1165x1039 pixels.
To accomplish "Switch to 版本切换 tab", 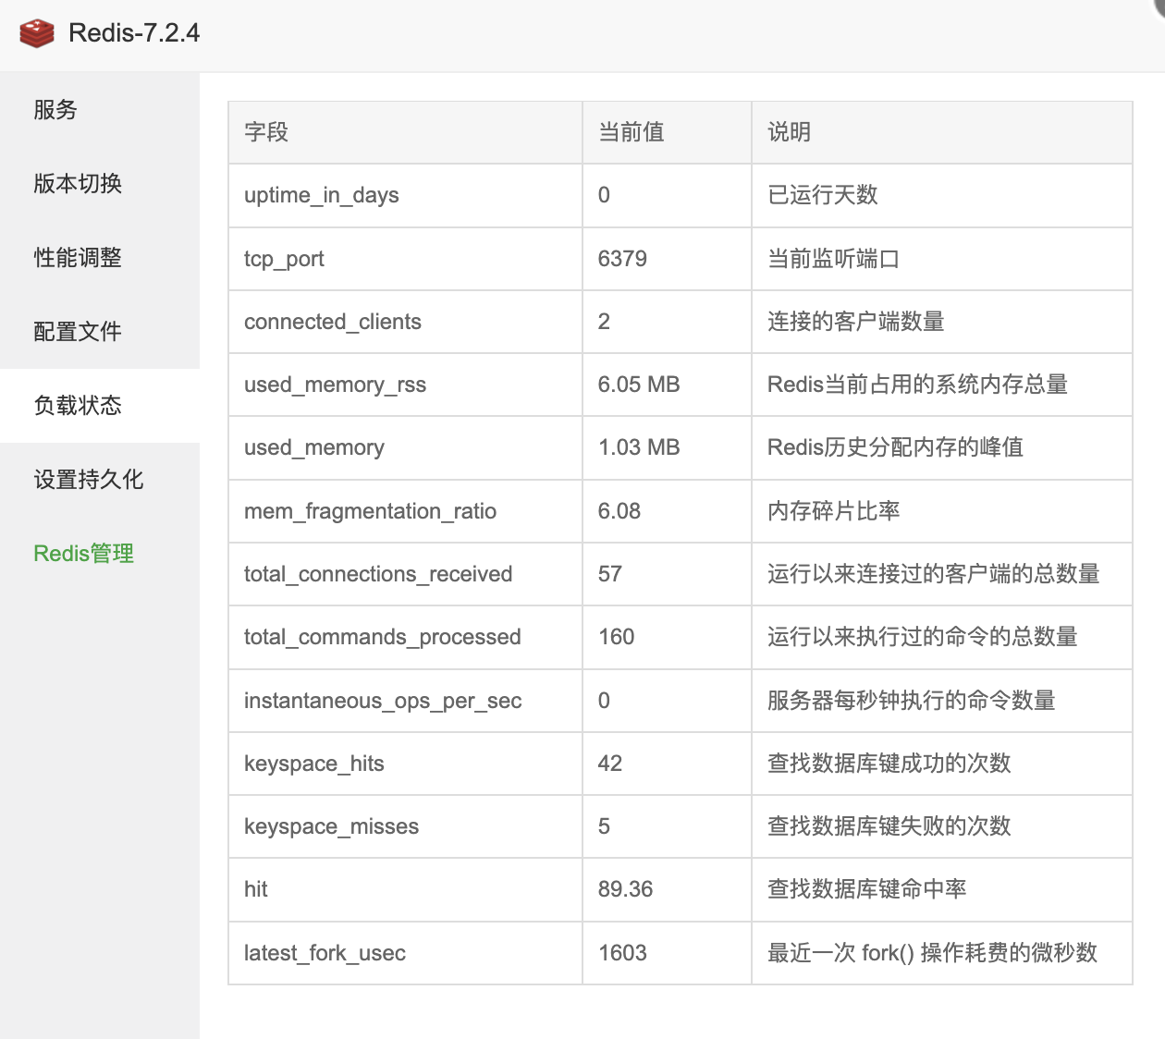I will 100,184.
